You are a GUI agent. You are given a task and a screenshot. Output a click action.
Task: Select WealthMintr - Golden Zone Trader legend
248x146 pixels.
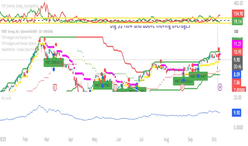pyautogui.click(x=19, y=49)
